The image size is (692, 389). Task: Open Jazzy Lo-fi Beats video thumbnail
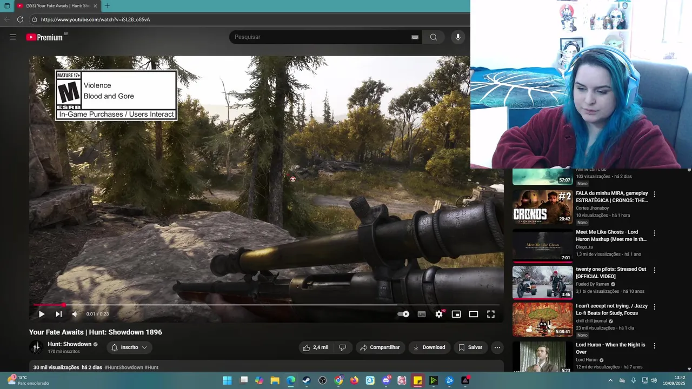[x=542, y=319]
